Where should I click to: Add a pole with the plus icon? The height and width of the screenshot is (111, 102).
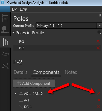(99, 32)
